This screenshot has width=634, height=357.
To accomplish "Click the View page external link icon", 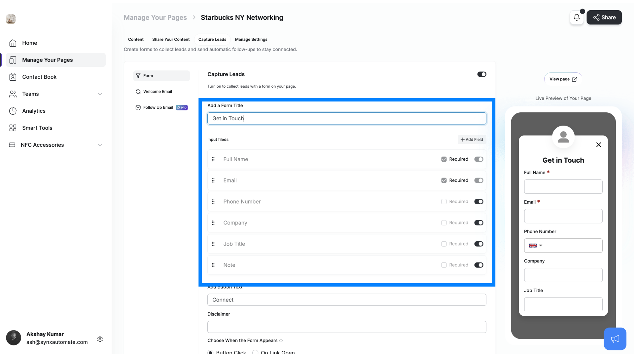I will tap(575, 79).
